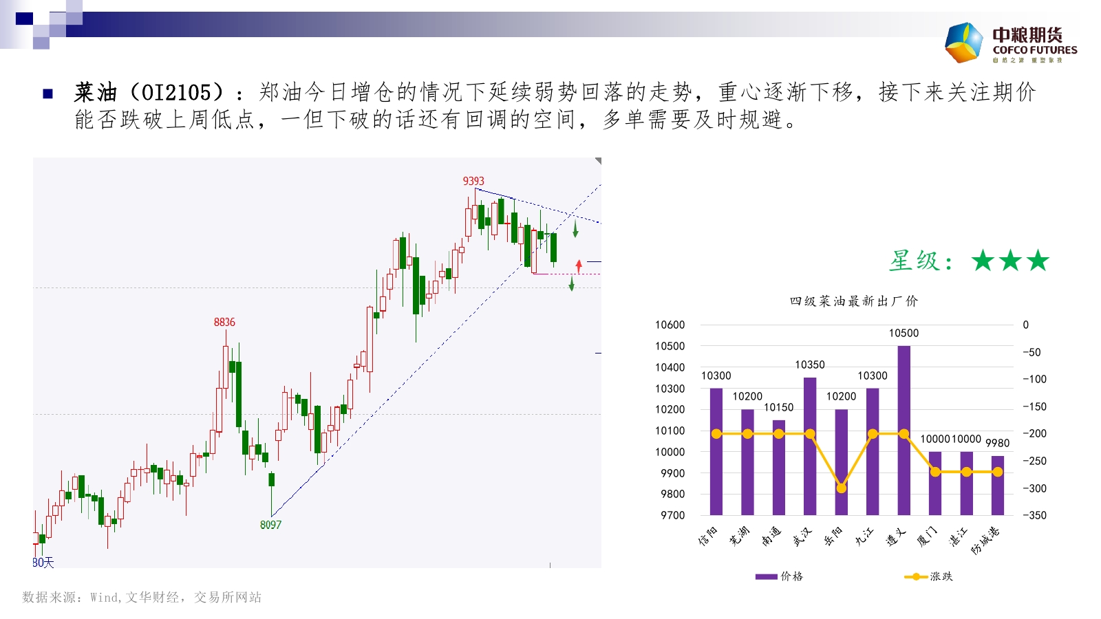1101x619 pixels.
Task: Click the 菜油（OI2105）heading text
Action: [x=149, y=92]
